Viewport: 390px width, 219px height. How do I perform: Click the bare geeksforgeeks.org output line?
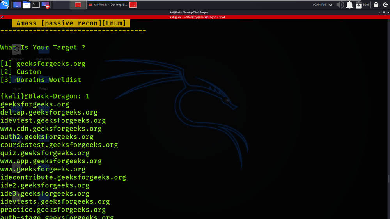click(35, 104)
